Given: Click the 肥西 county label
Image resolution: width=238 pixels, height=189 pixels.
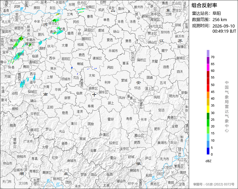Looking at the screenshot, I should [137, 142].
